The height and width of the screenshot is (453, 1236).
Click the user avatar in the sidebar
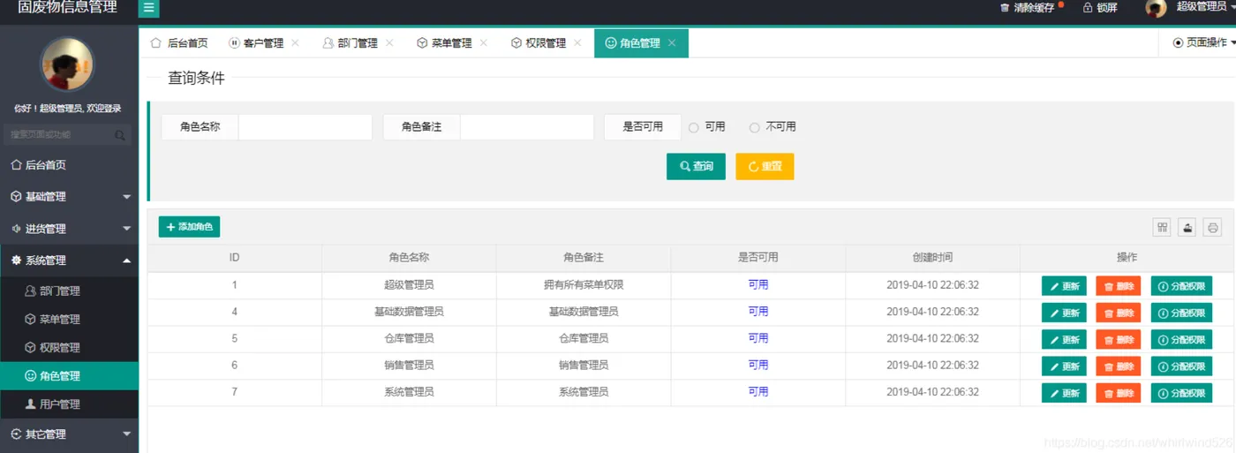67,64
